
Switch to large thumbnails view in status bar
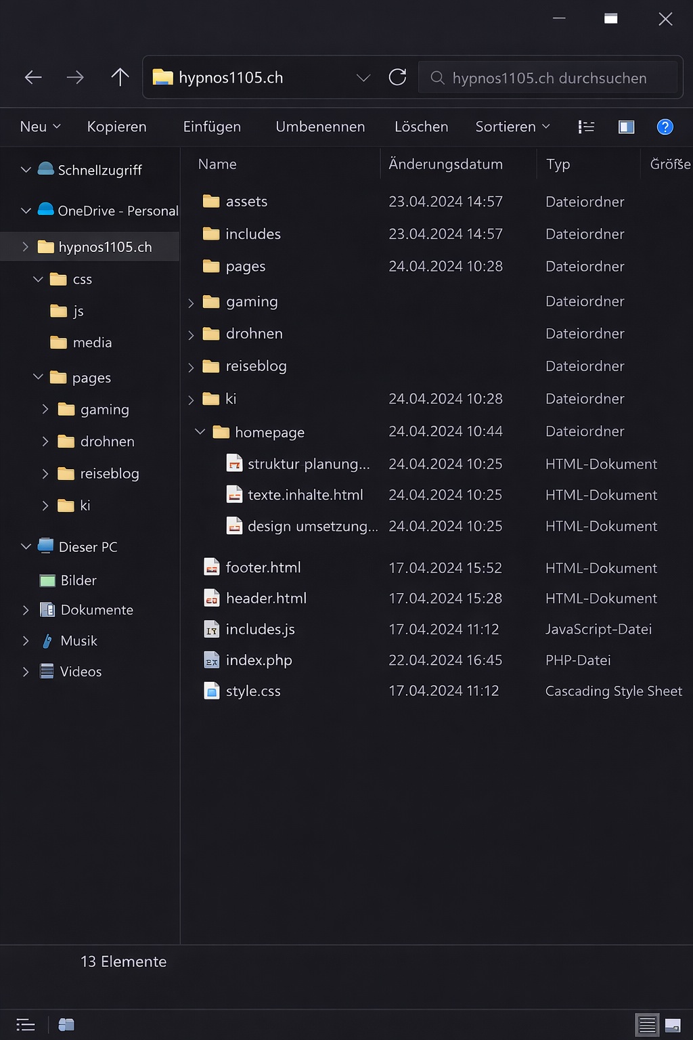pyautogui.click(x=673, y=1025)
